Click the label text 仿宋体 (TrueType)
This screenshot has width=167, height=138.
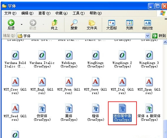pos(42,118)
